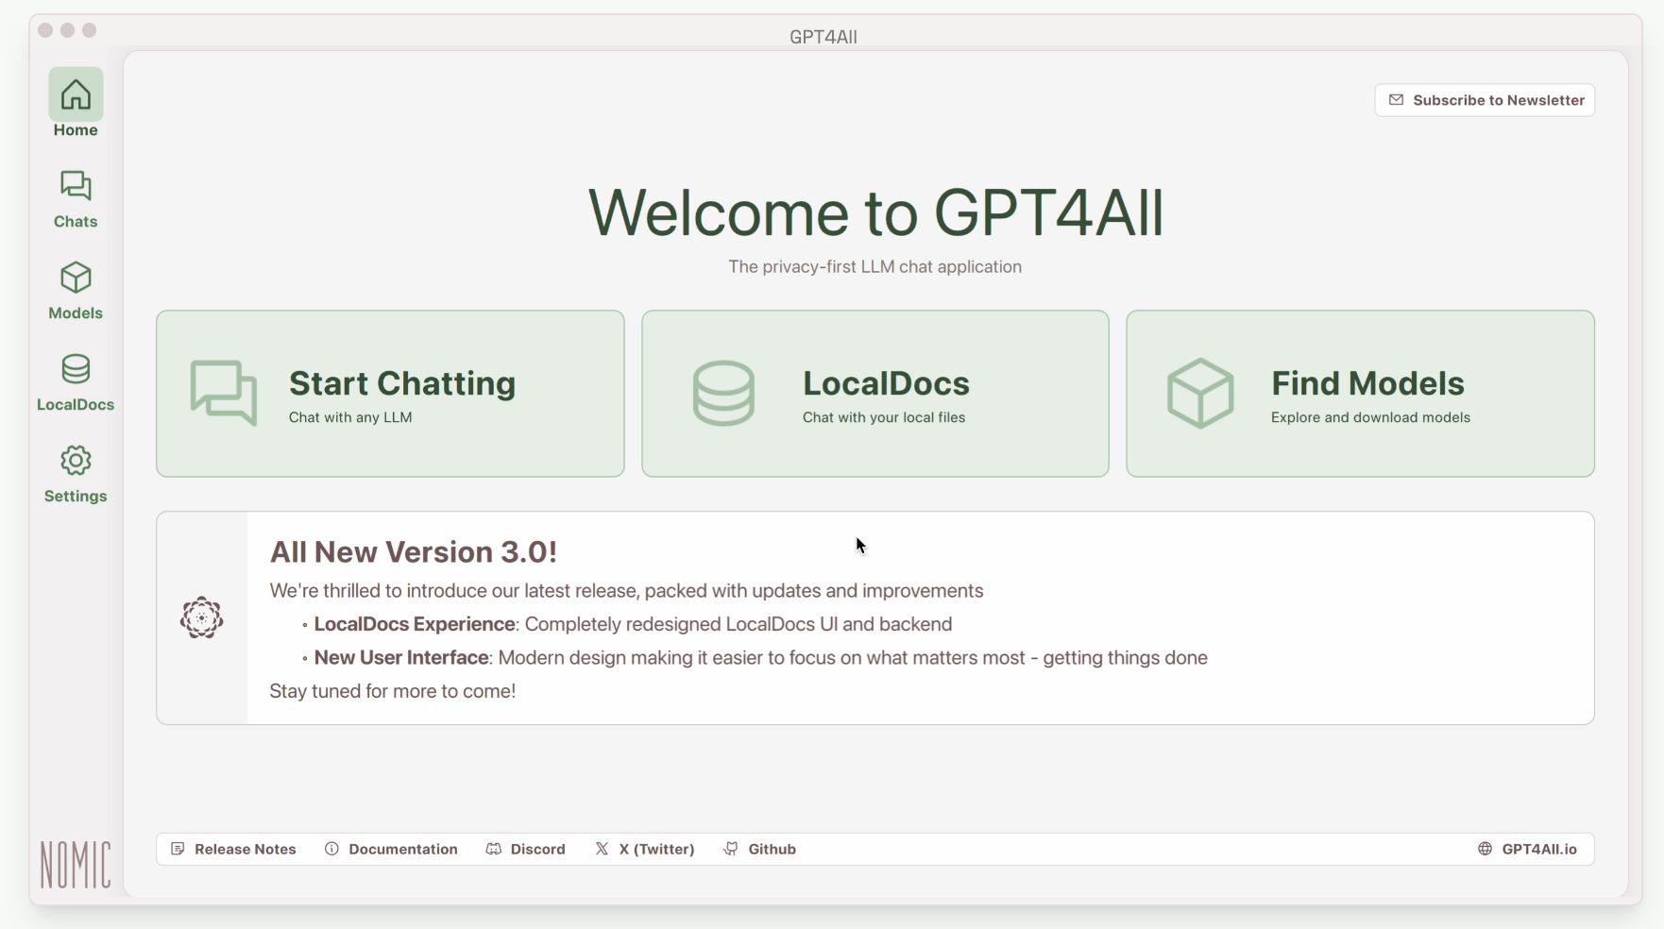Visit the GPT4All.io link
Screen dimensions: 1664x929
(1527, 849)
